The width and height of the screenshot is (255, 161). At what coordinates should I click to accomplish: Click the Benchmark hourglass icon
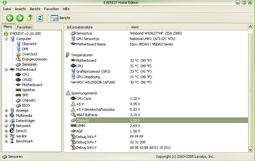pos(12,141)
